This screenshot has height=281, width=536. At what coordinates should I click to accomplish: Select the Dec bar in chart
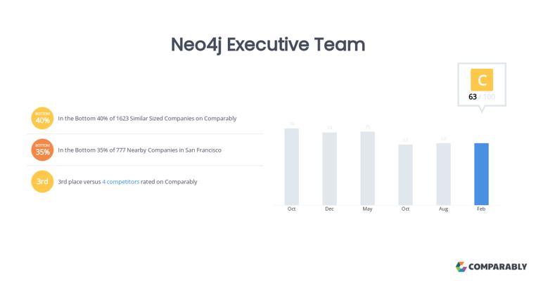[x=329, y=169]
